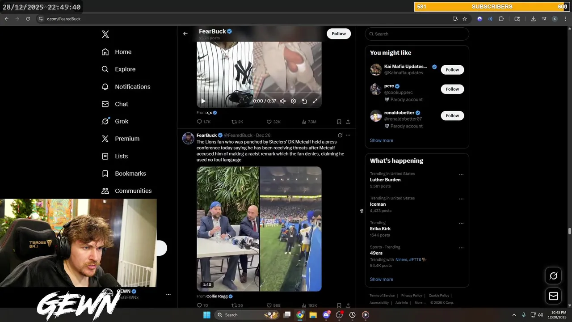
Task: Enable picture-in-picture on the video
Action: tap(304, 101)
